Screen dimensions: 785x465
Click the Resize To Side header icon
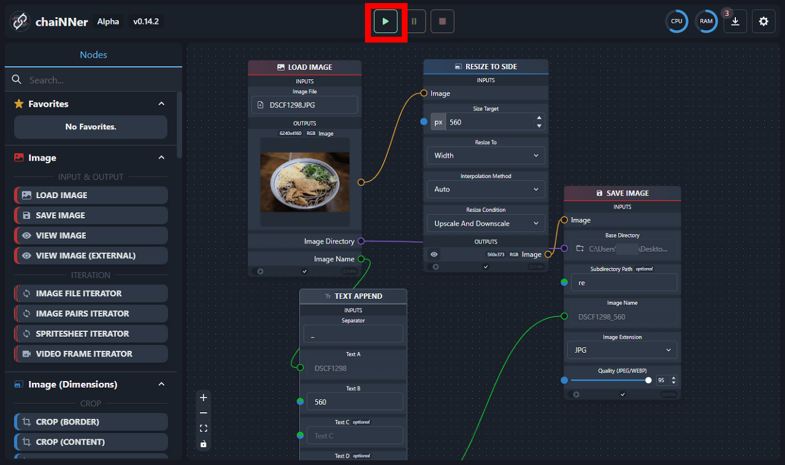coord(458,66)
